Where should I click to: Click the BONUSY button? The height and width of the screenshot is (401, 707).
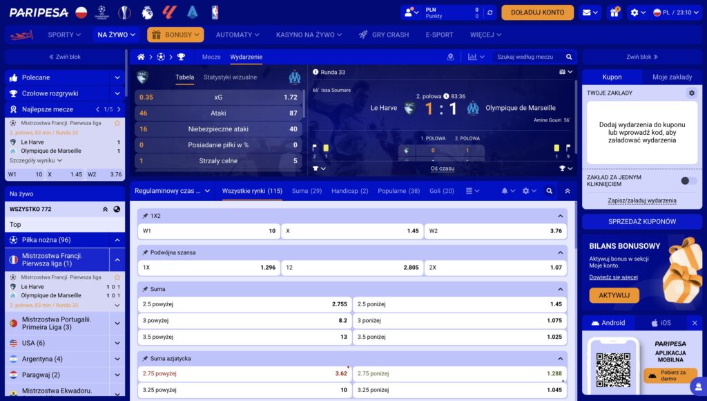[x=175, y=35]
